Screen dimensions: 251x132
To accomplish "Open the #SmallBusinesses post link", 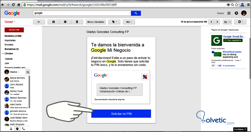I will (232, 52).
